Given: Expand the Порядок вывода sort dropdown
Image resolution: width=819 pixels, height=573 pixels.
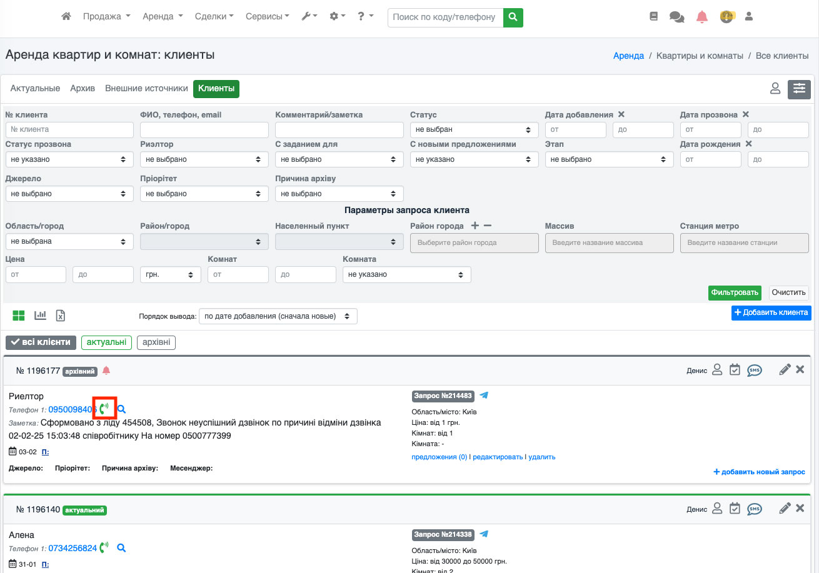Looking at the screenshot, I should pyautogui.click(x=278, y=316).
